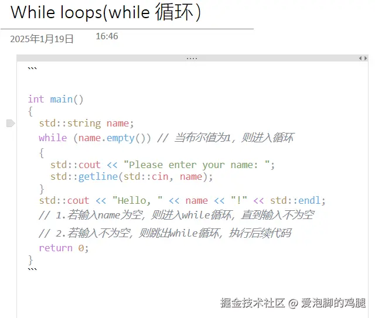This screenshot has height=318, width=375.
Task: Click the 'std::cout << "Hello, "' line
Action: (x=182, y=200)
